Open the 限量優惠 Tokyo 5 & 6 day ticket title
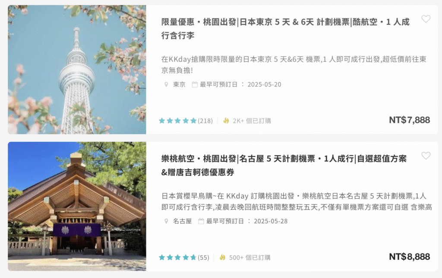The image size is (442, 278). 285,29
